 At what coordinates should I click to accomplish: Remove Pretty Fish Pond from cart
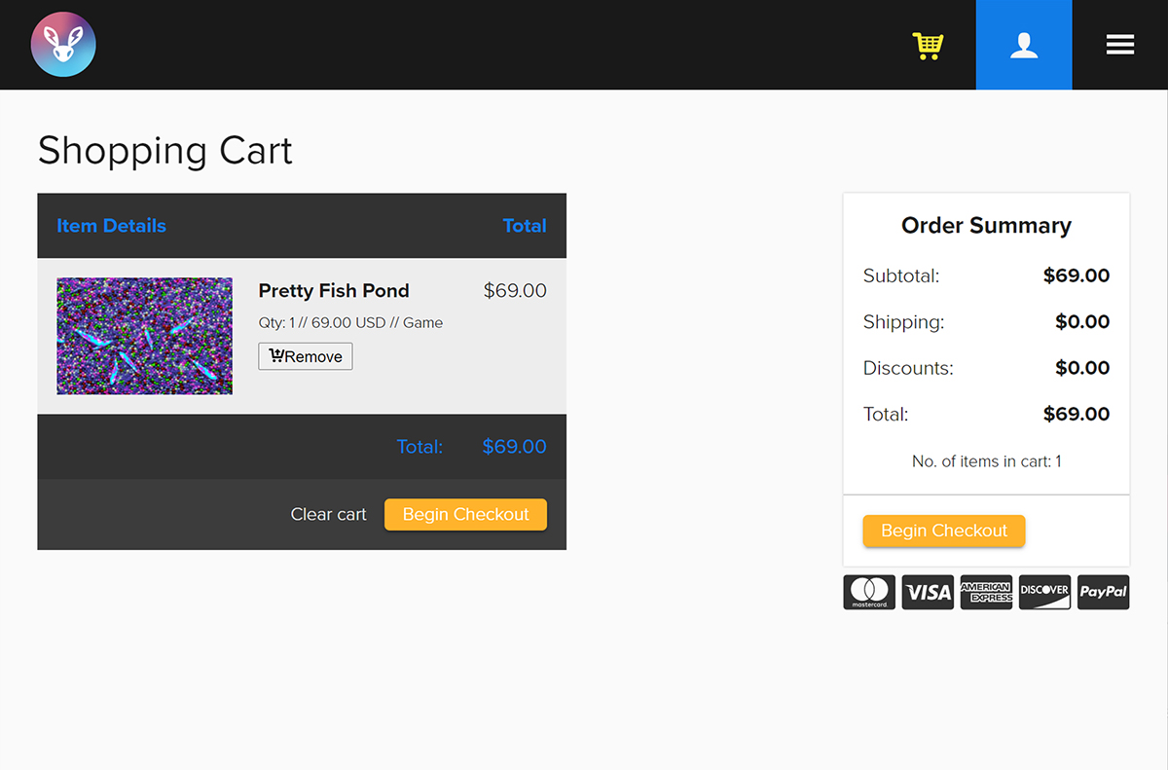click(x=306, y=356)
